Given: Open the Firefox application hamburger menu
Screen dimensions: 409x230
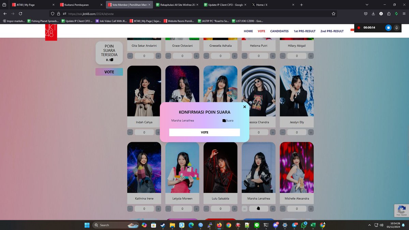Looking at the screenshot, I should click(x=404, y=14).
